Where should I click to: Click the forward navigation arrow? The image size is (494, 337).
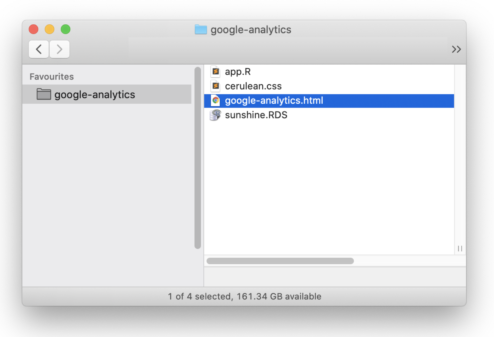click(59, 49)
